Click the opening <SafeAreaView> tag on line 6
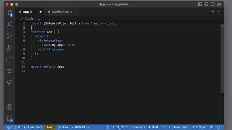 point(50,41)
